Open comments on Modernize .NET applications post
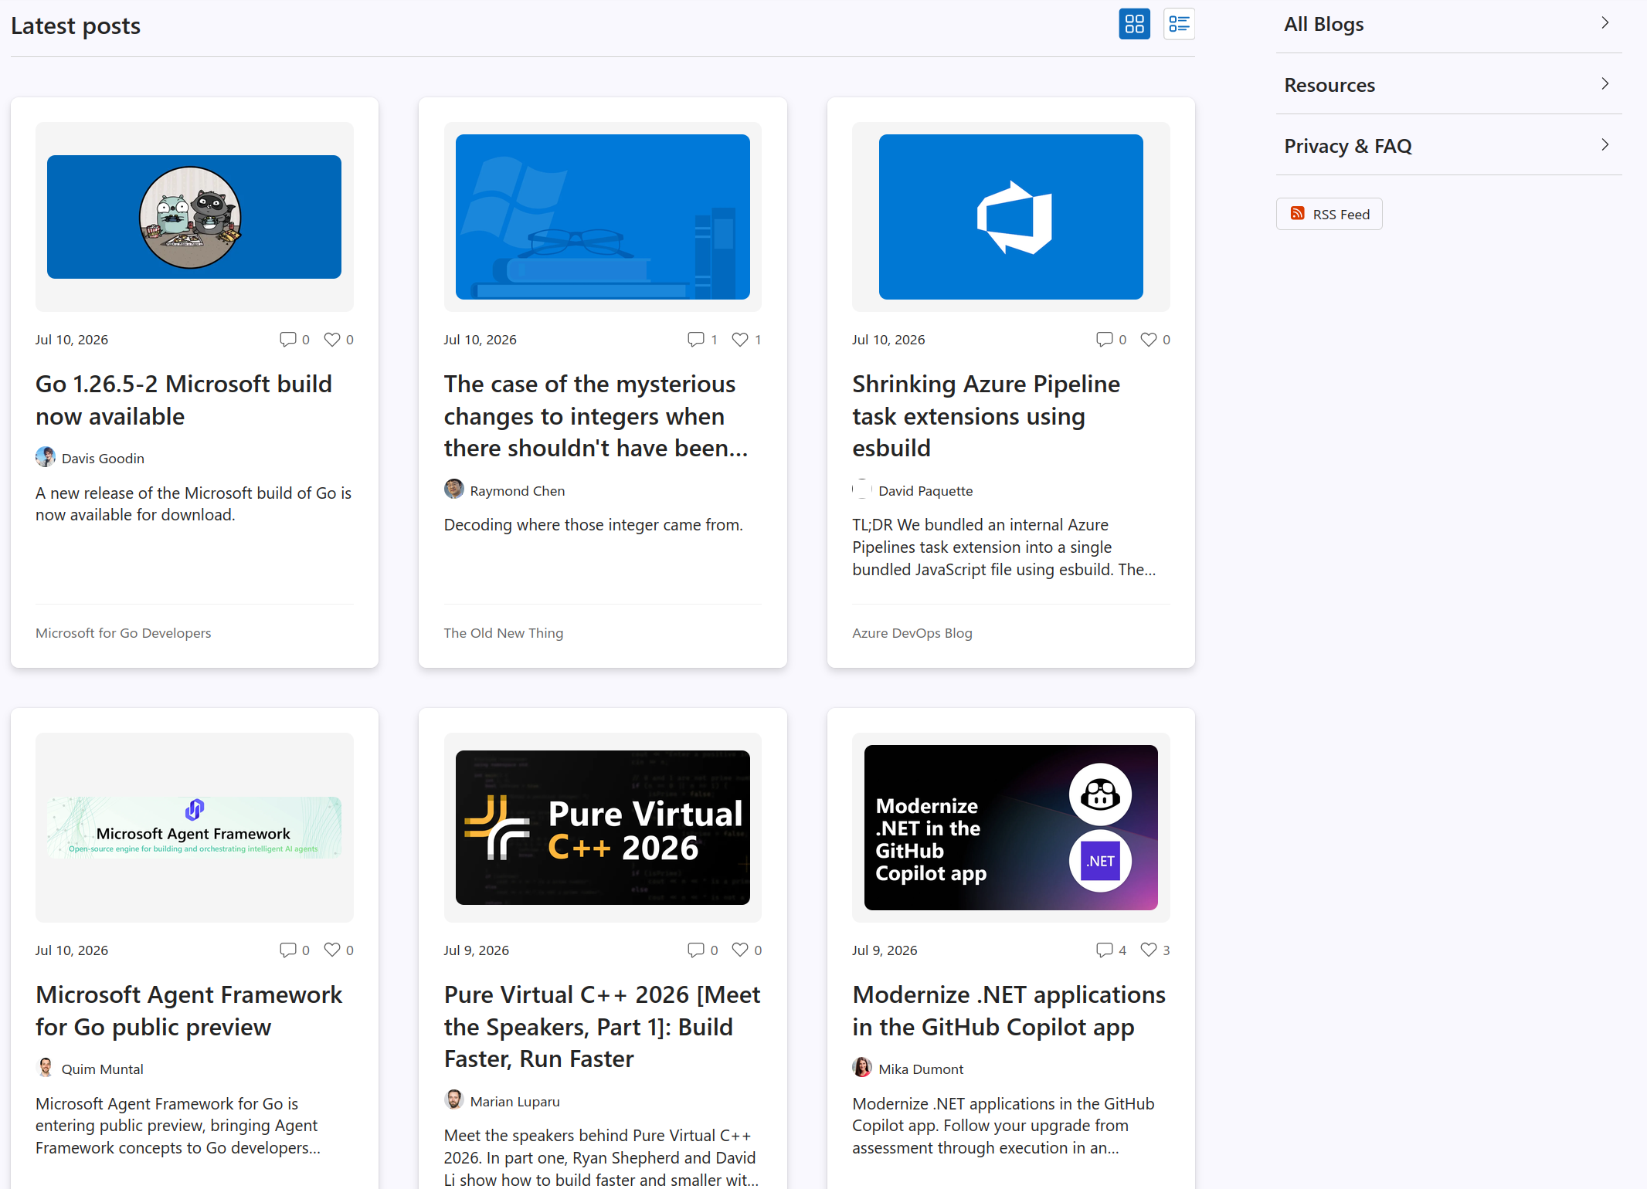This screenshot has width=1647, height=1189. (1104, 950)
